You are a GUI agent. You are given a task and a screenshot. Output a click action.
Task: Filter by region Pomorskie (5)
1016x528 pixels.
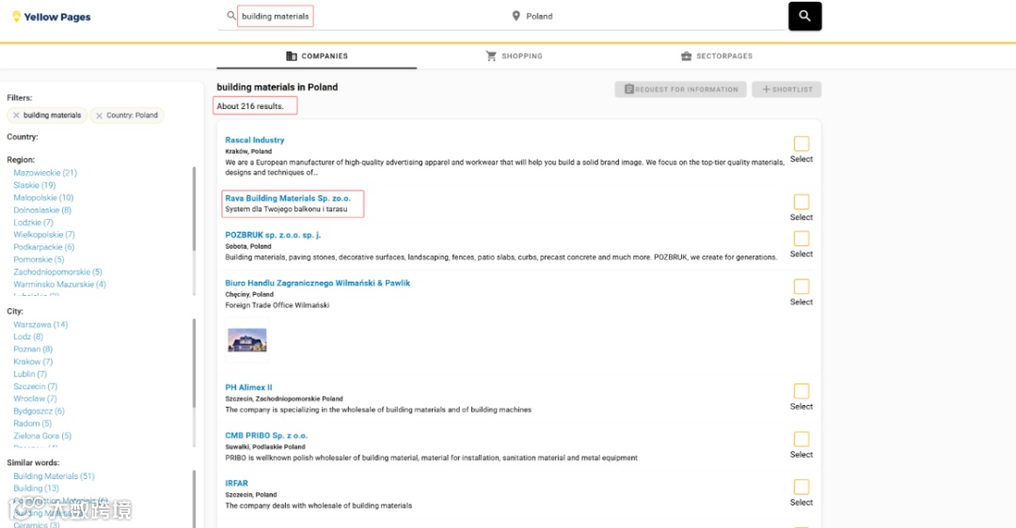39,259
